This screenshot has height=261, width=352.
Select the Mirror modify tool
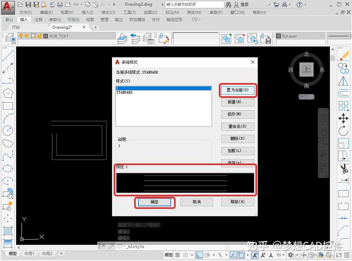343,81
